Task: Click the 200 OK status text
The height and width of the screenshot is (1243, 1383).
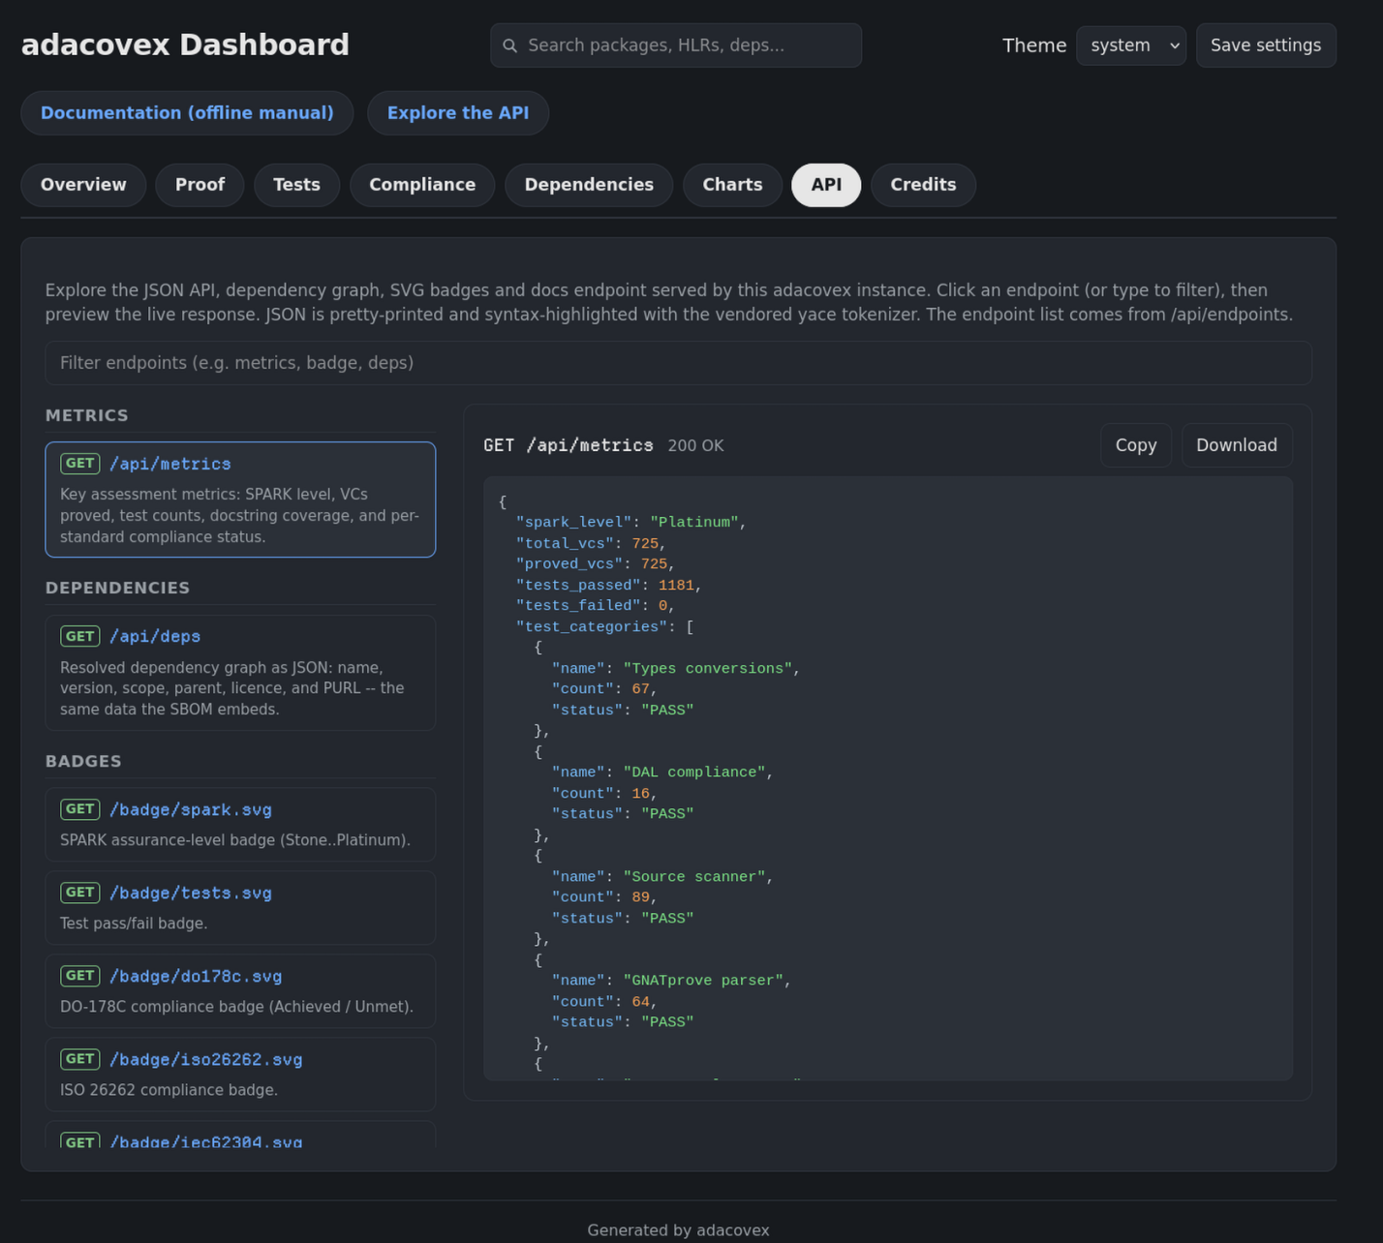Action: coord(695,445)
